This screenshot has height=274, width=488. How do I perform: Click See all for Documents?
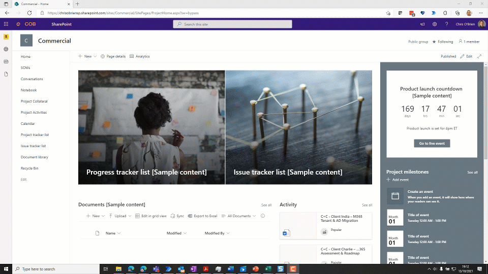266,205
